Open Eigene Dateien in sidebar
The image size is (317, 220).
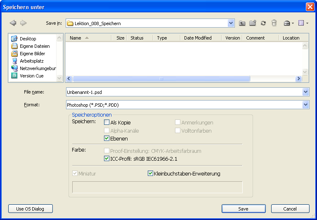click(35, 46)
